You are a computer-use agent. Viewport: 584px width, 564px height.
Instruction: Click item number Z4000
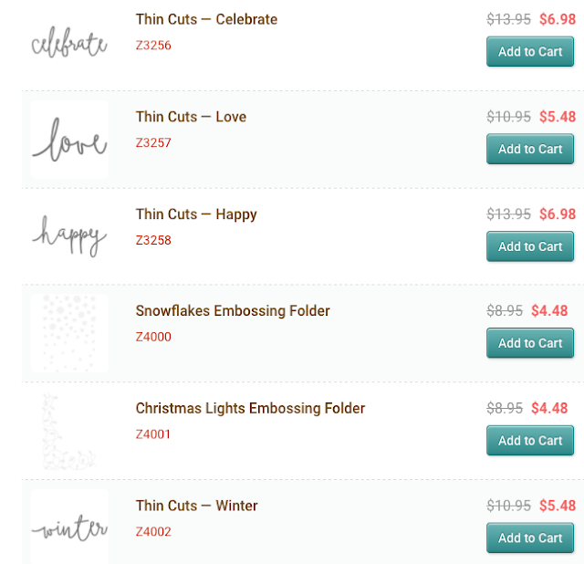153,337
